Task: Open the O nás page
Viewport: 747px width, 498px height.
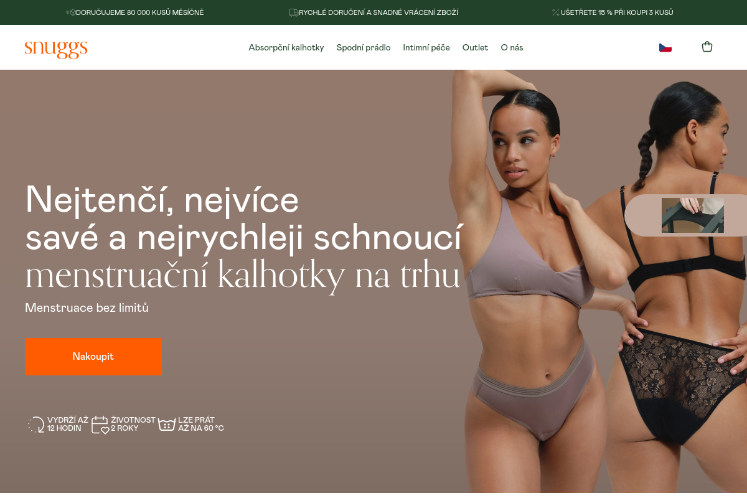Action: click(512, 47)
